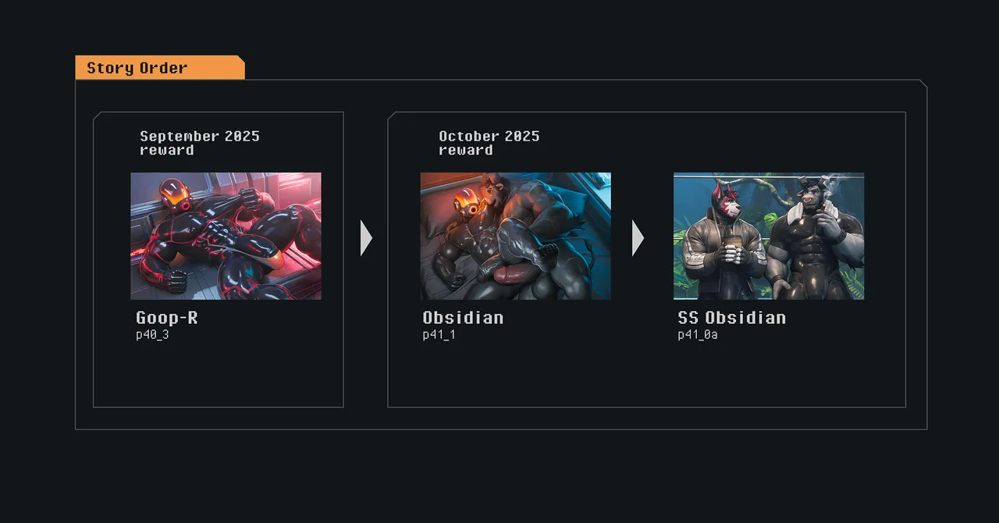Open the Goop-R thumbnail image
Screen dimensions: 999x523
point(226,236)
